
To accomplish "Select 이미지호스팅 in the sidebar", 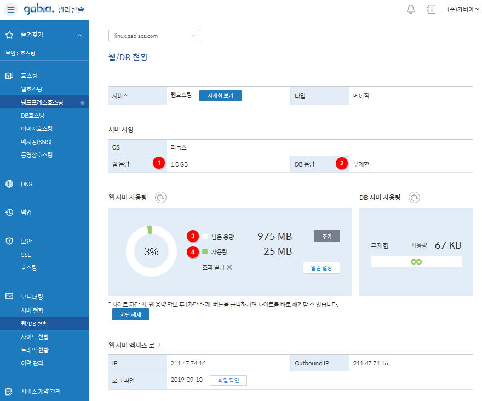I will tap(37, 129).
